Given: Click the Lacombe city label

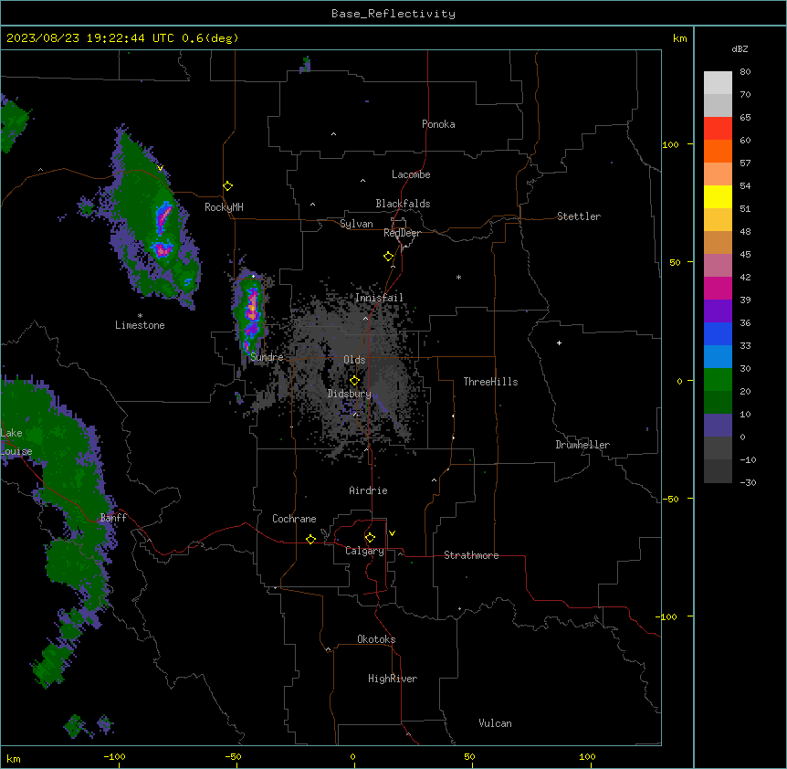Looking at the screenshot, I should pyautogui.click(x=411, y=174).
